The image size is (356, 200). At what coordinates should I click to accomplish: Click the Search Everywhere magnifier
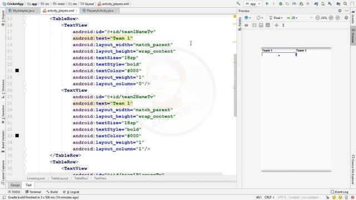tap(345, 4)
